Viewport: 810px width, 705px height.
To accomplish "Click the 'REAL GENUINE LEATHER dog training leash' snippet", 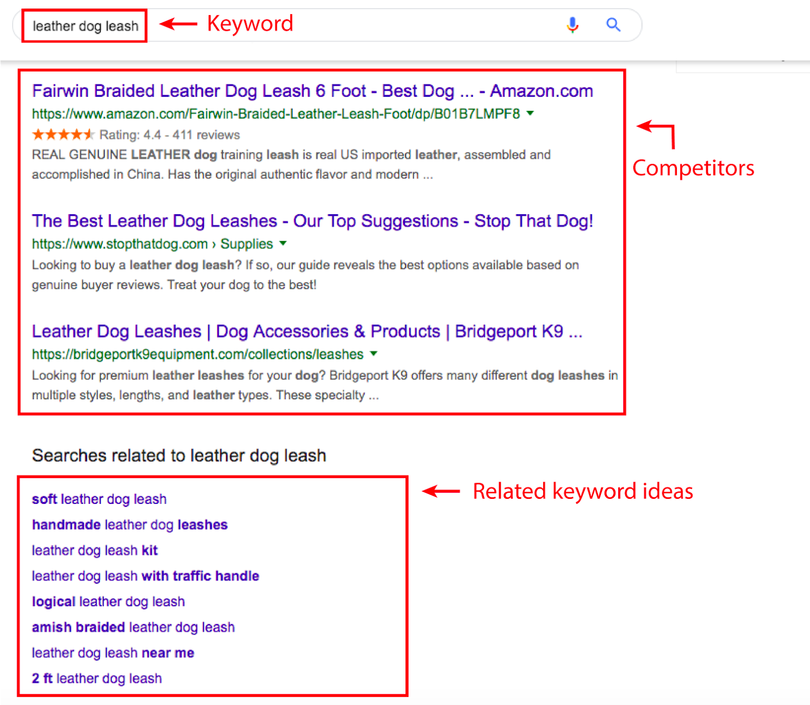I will click(x=291, y=165).
